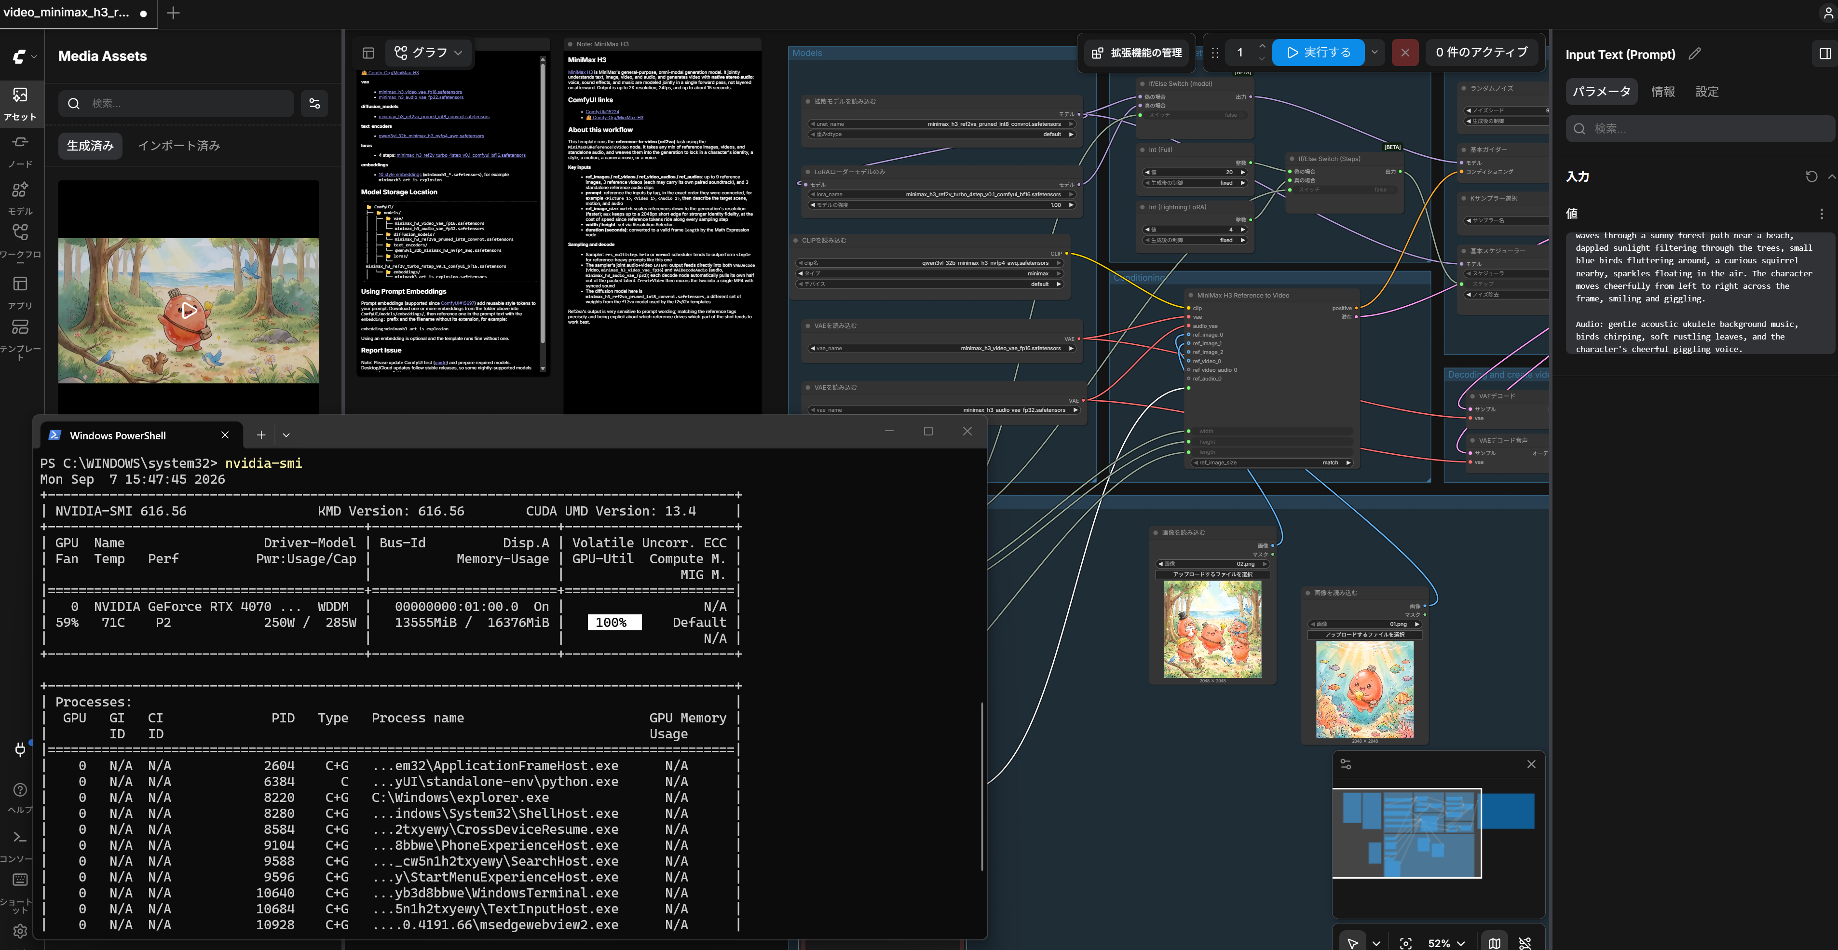This screenshot has width=1838, height=950.
Task: Open the 52% zoom level dropdown
Action: pos(1445,943)
